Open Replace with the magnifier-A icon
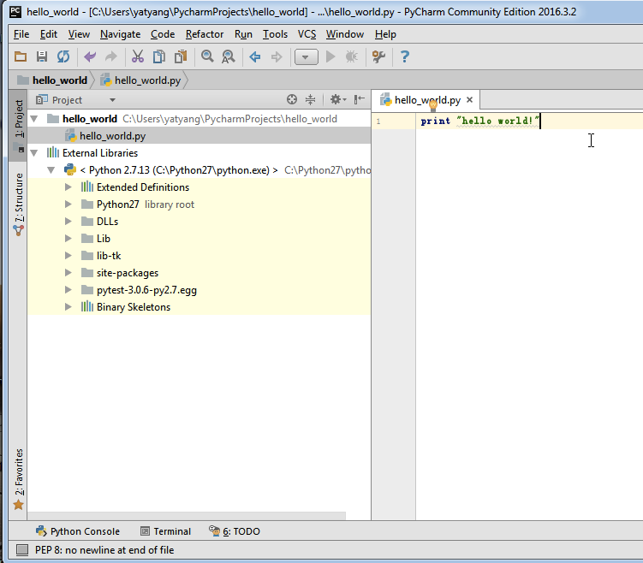 pyautogui.click(x=229, y=56)
